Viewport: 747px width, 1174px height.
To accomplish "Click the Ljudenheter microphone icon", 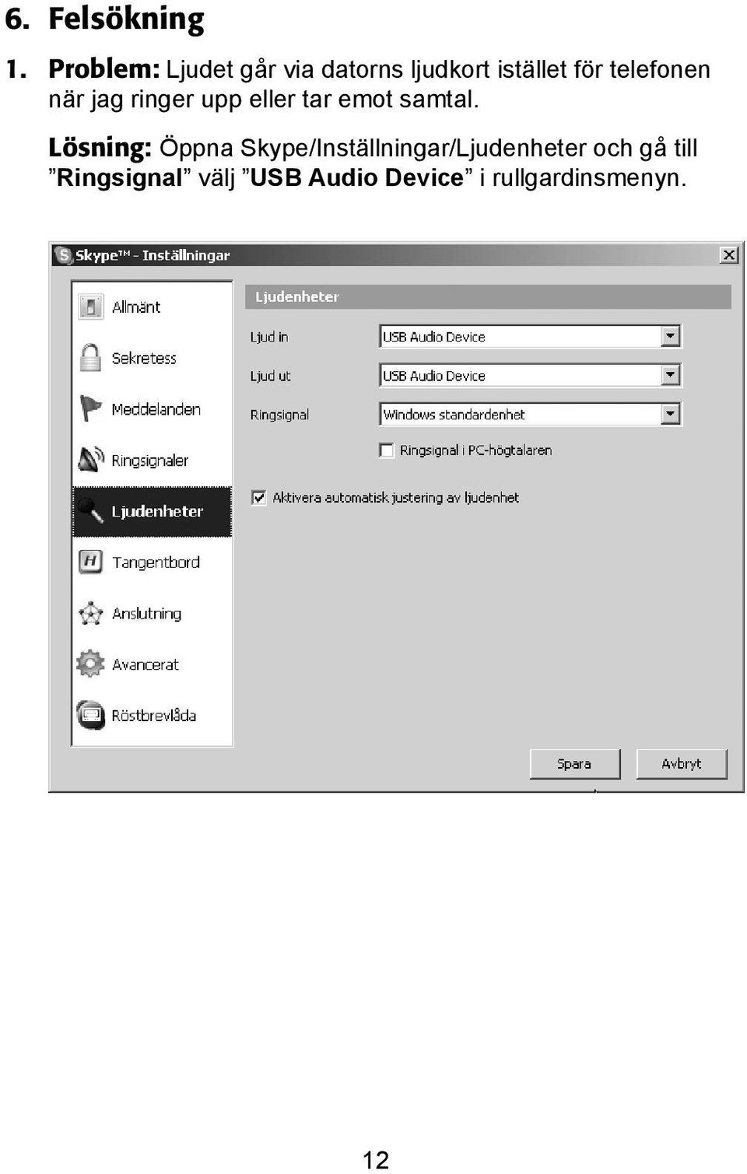I will tap(90, 510).
